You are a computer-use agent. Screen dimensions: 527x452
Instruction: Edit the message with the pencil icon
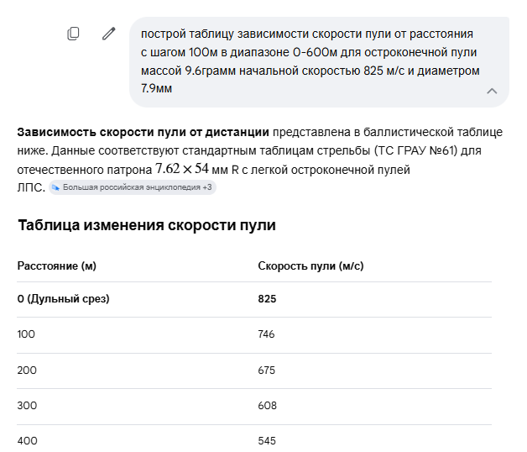click(x=108, y=34)
